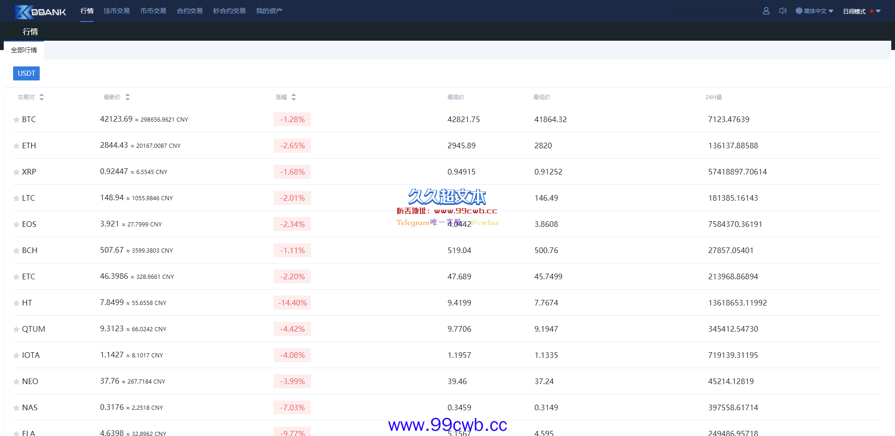This screenshot has width=895, height=436.
Task: Favorite ETC with its star icon
Action: tap(16, 277)
